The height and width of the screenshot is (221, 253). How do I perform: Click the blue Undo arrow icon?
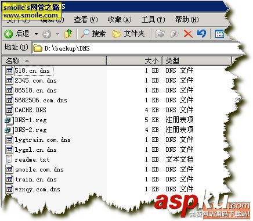point(201,34)
